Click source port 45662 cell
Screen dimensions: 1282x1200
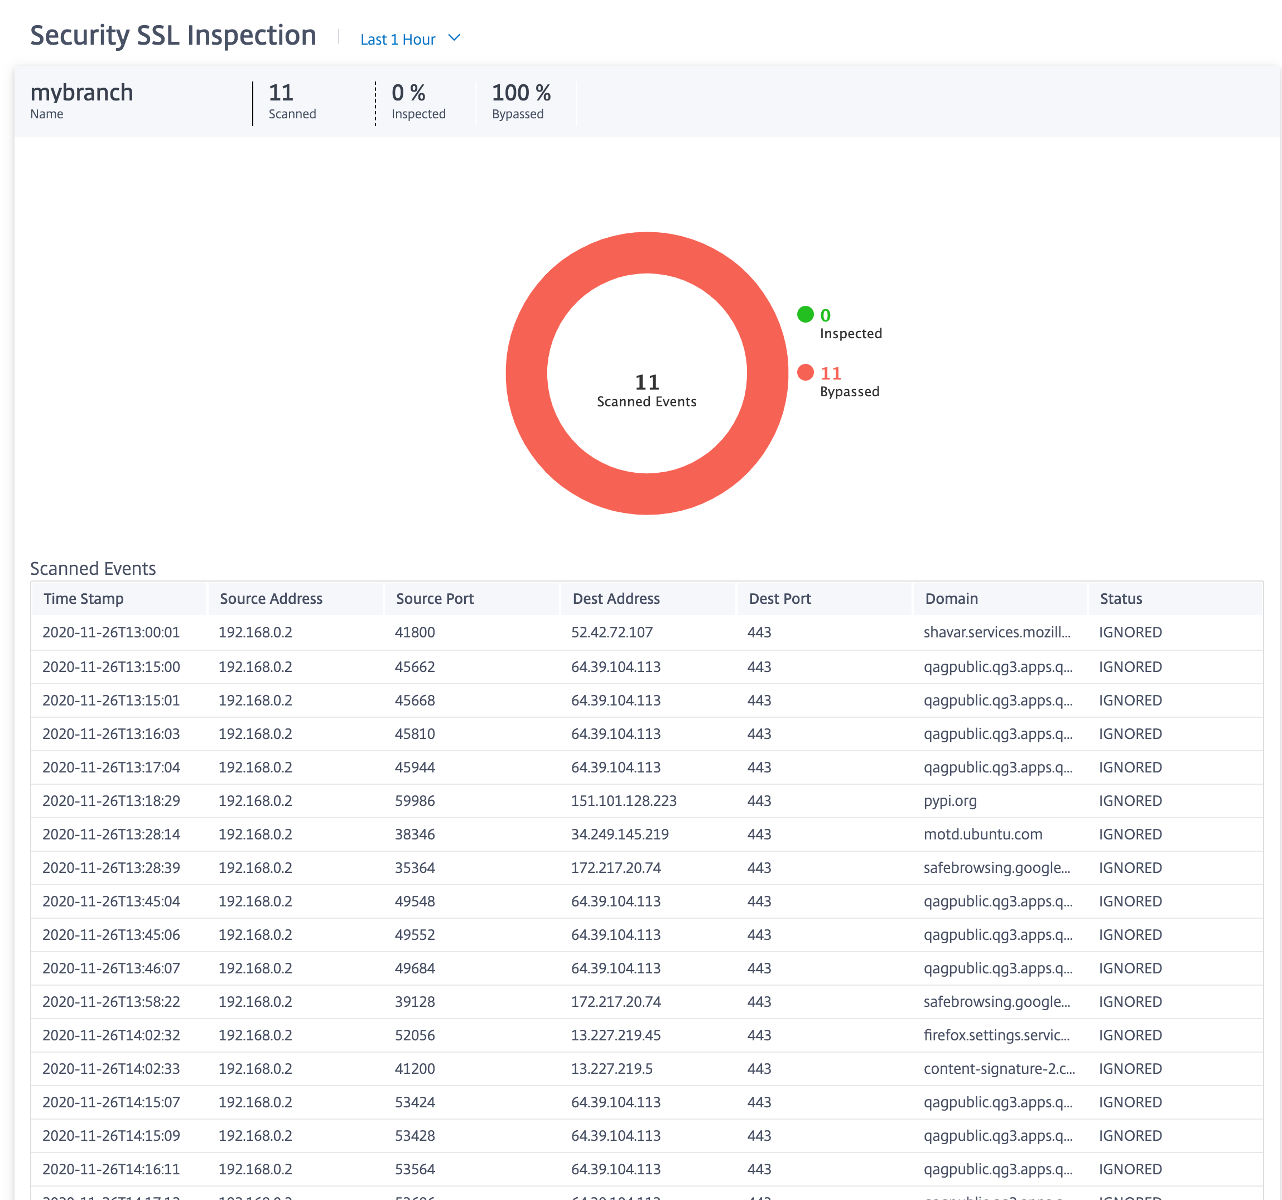point(415,667)
